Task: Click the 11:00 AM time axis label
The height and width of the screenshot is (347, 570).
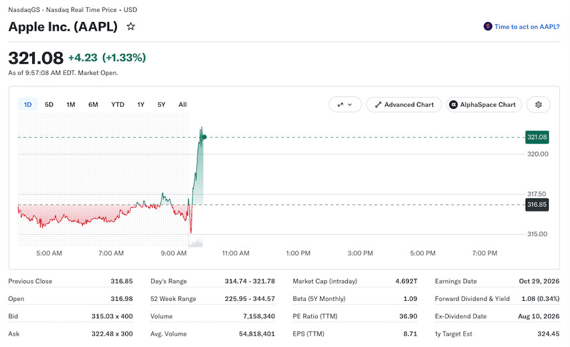Action: 235,253
